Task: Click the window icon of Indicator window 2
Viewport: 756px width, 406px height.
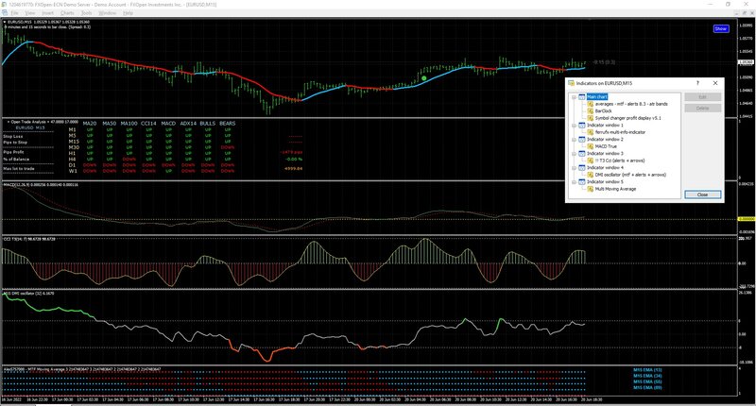Action: 582,139
